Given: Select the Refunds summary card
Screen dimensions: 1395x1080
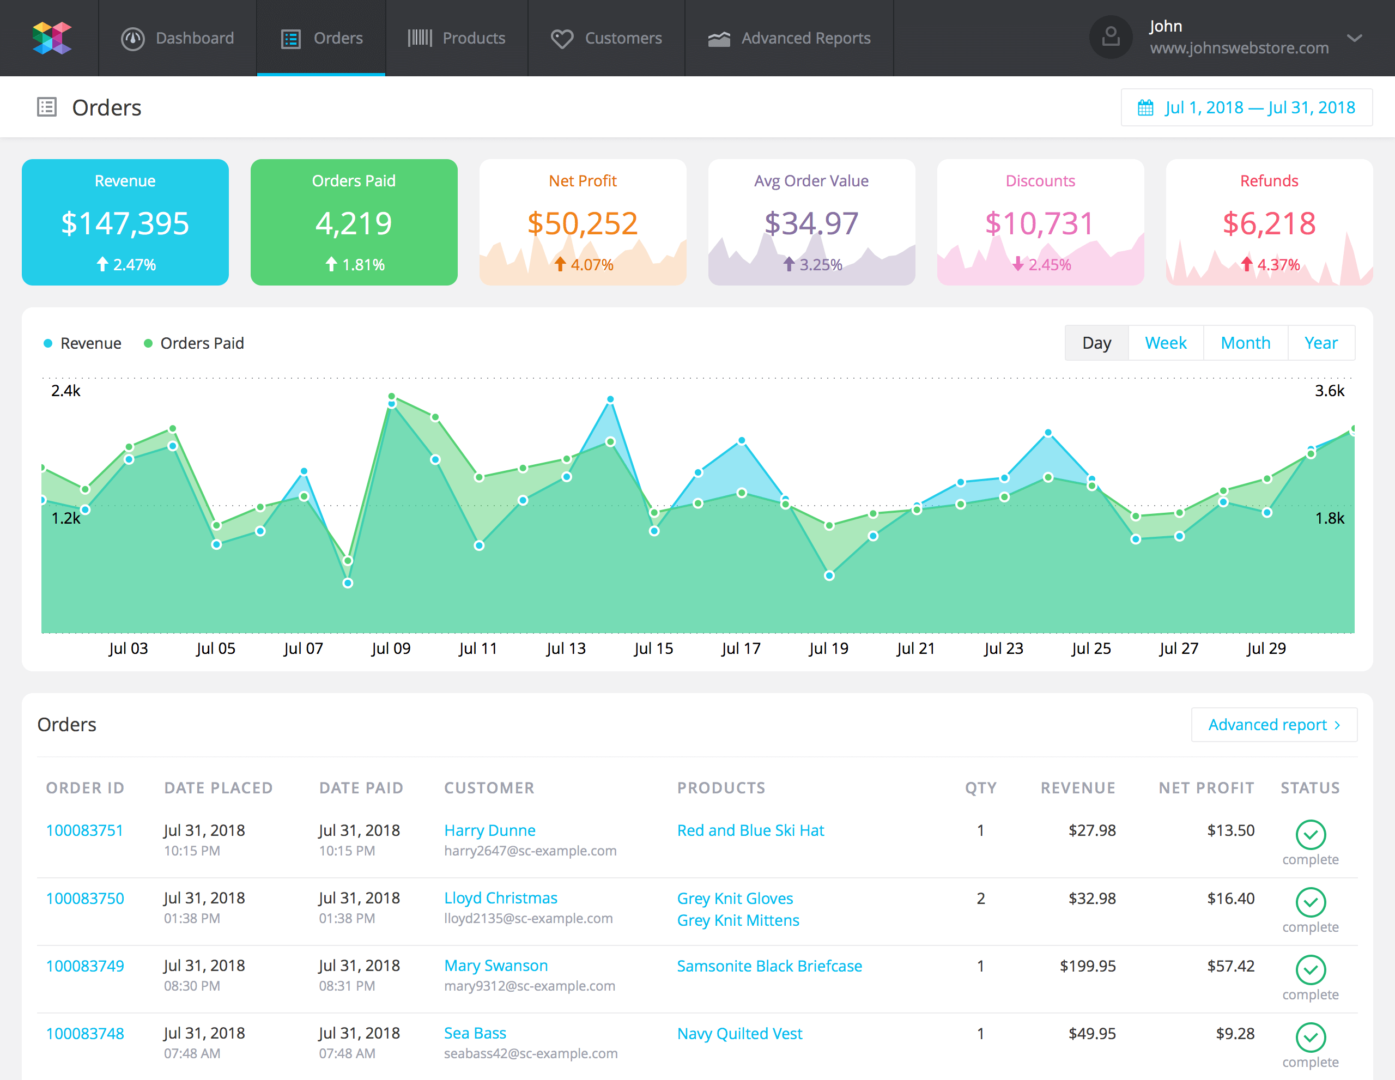Looking at the screenshot, I should pos(1269,222).
